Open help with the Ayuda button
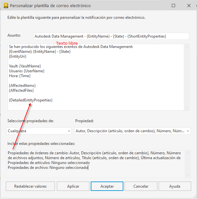 point(175,186)
